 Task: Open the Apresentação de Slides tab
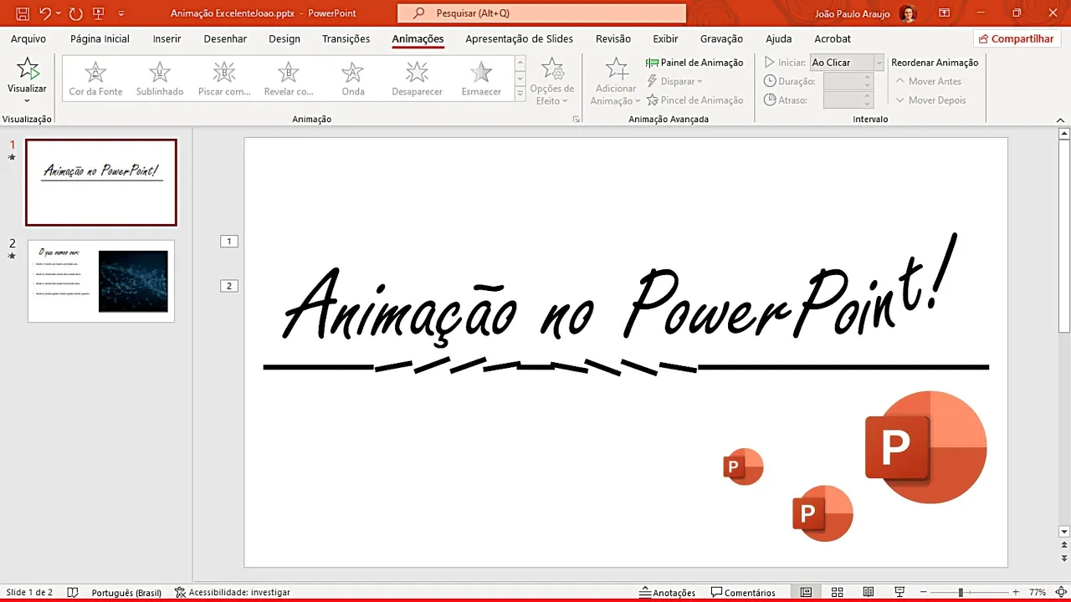point(519,38)
